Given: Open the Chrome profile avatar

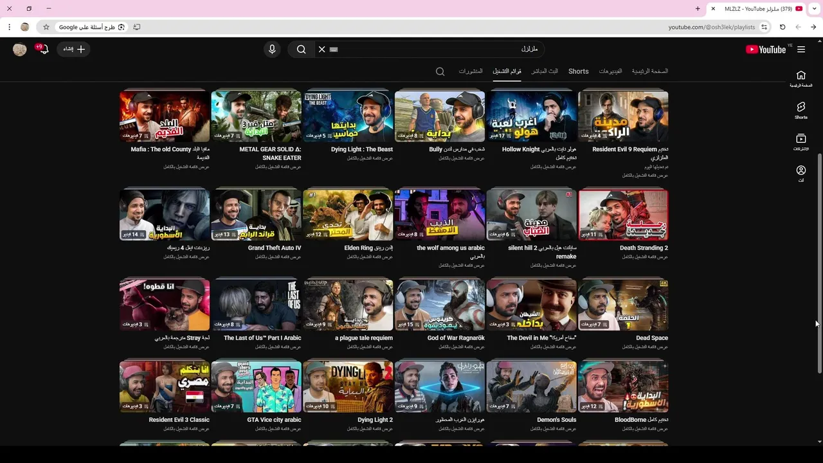Looking at the screenshot, I should point(25,27).
